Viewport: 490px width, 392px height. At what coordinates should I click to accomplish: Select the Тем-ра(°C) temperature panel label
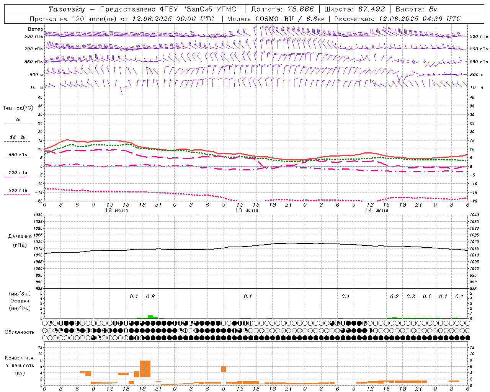[18, 108]
